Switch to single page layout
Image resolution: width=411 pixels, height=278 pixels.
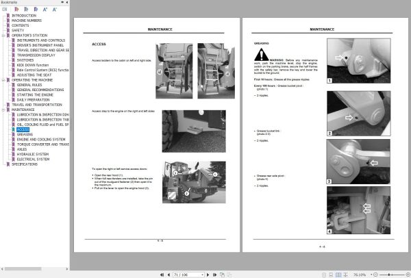pyautogui.click(x=324, y=275)
